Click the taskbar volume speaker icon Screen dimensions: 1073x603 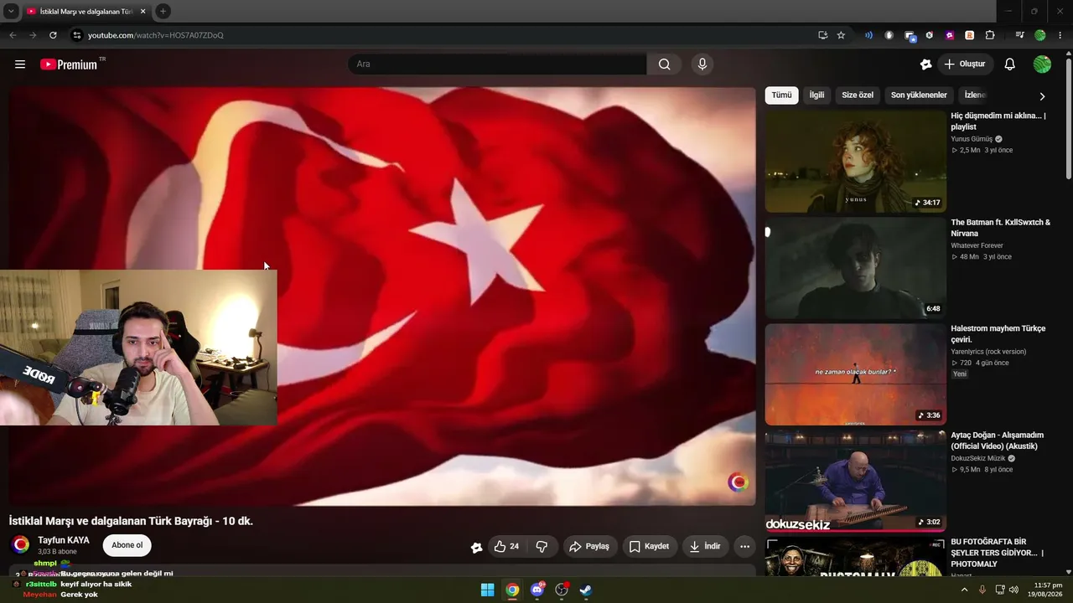(1013, 590)
